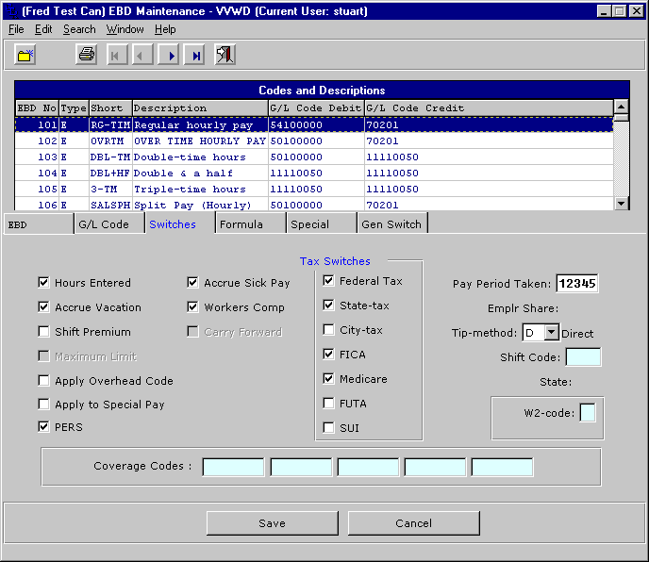Click the exit door icon
The image size is (649, 562).
point(225,55)
